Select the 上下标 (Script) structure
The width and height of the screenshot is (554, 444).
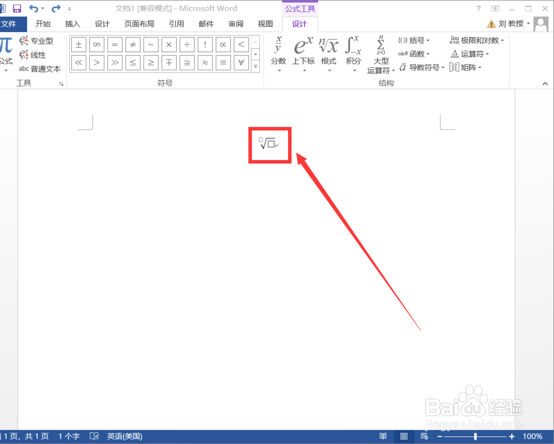coord(303,53)
